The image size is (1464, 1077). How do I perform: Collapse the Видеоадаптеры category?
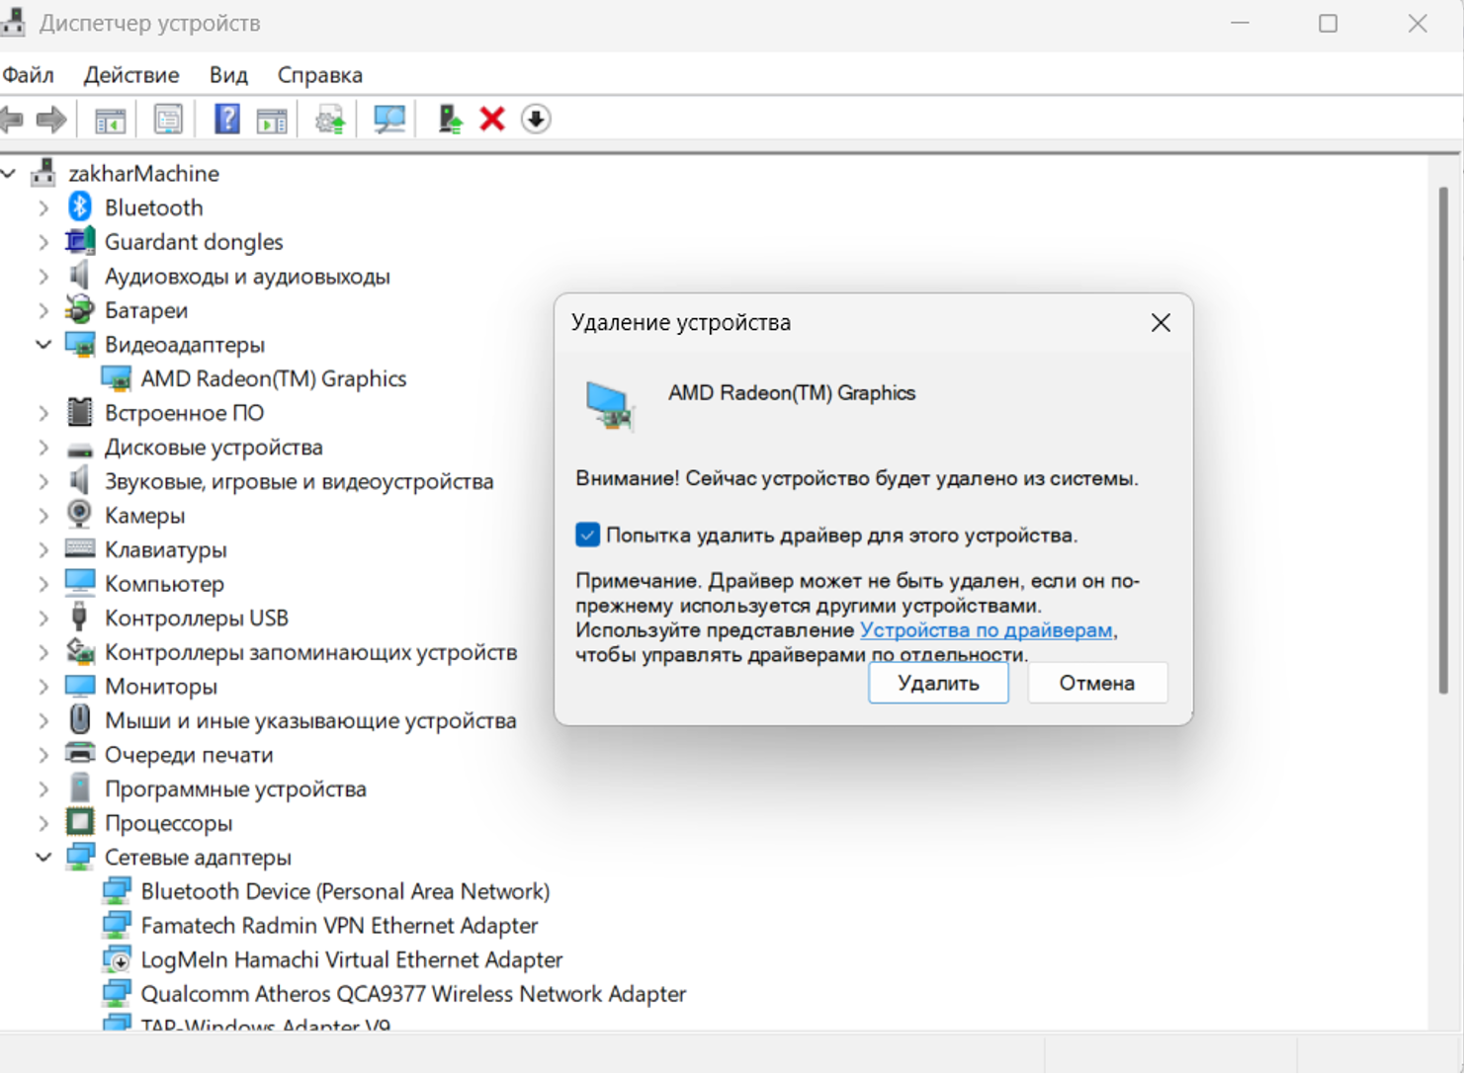click(x=43, y=345)
